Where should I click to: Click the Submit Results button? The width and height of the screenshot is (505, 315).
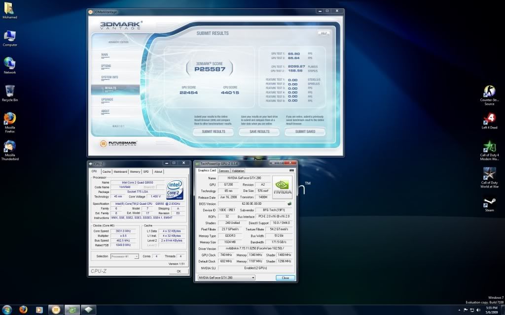213,131
